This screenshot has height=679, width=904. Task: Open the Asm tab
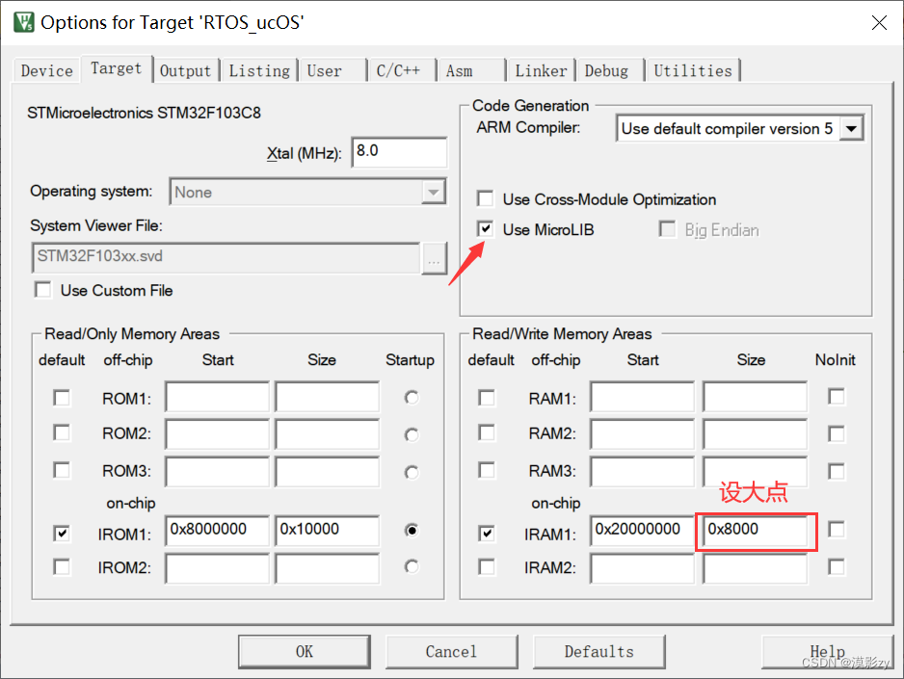coord(471,71)
